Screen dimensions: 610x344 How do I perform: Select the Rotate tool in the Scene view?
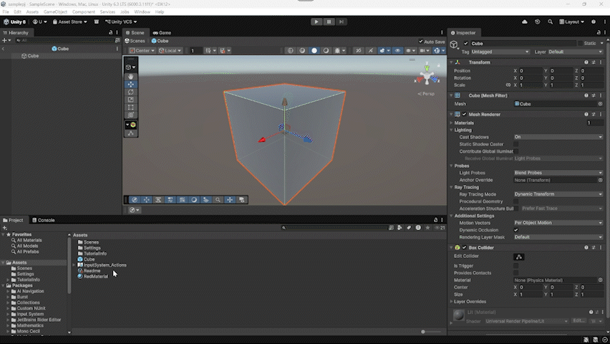(131, 92)
